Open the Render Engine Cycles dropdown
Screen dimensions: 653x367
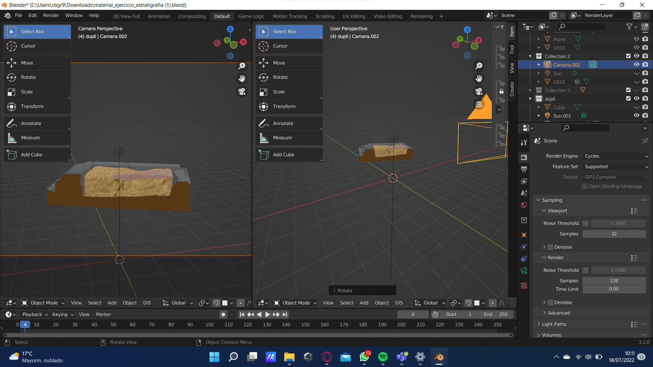pyautogui.click(x=615, y=156)
